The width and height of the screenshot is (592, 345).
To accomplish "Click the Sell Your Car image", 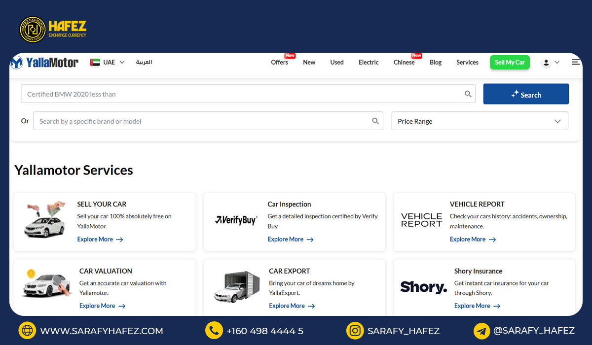I will pyautogui.click(x=45, y=220).
